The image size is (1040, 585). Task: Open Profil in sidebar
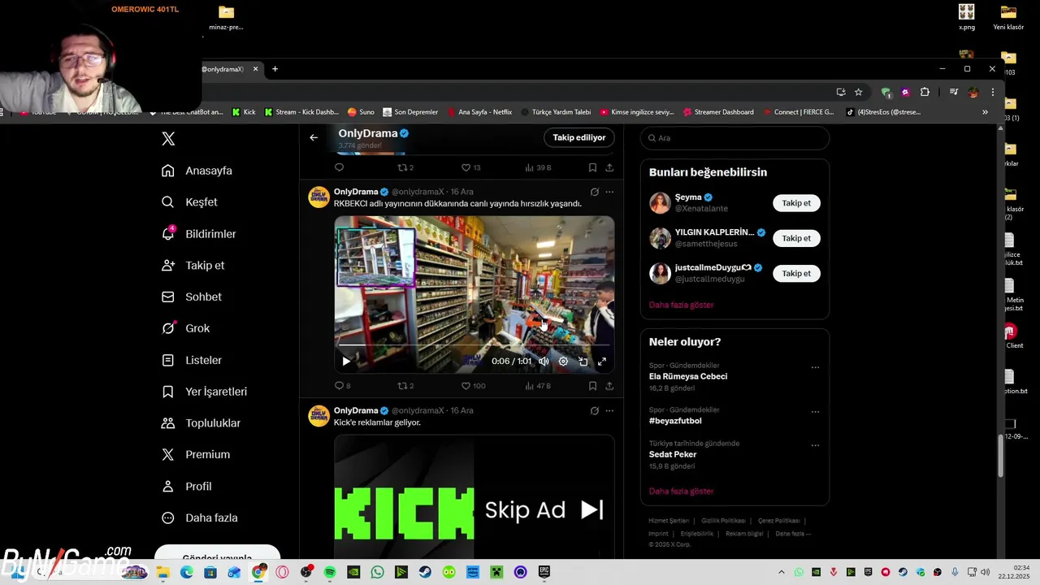(187, 487)
